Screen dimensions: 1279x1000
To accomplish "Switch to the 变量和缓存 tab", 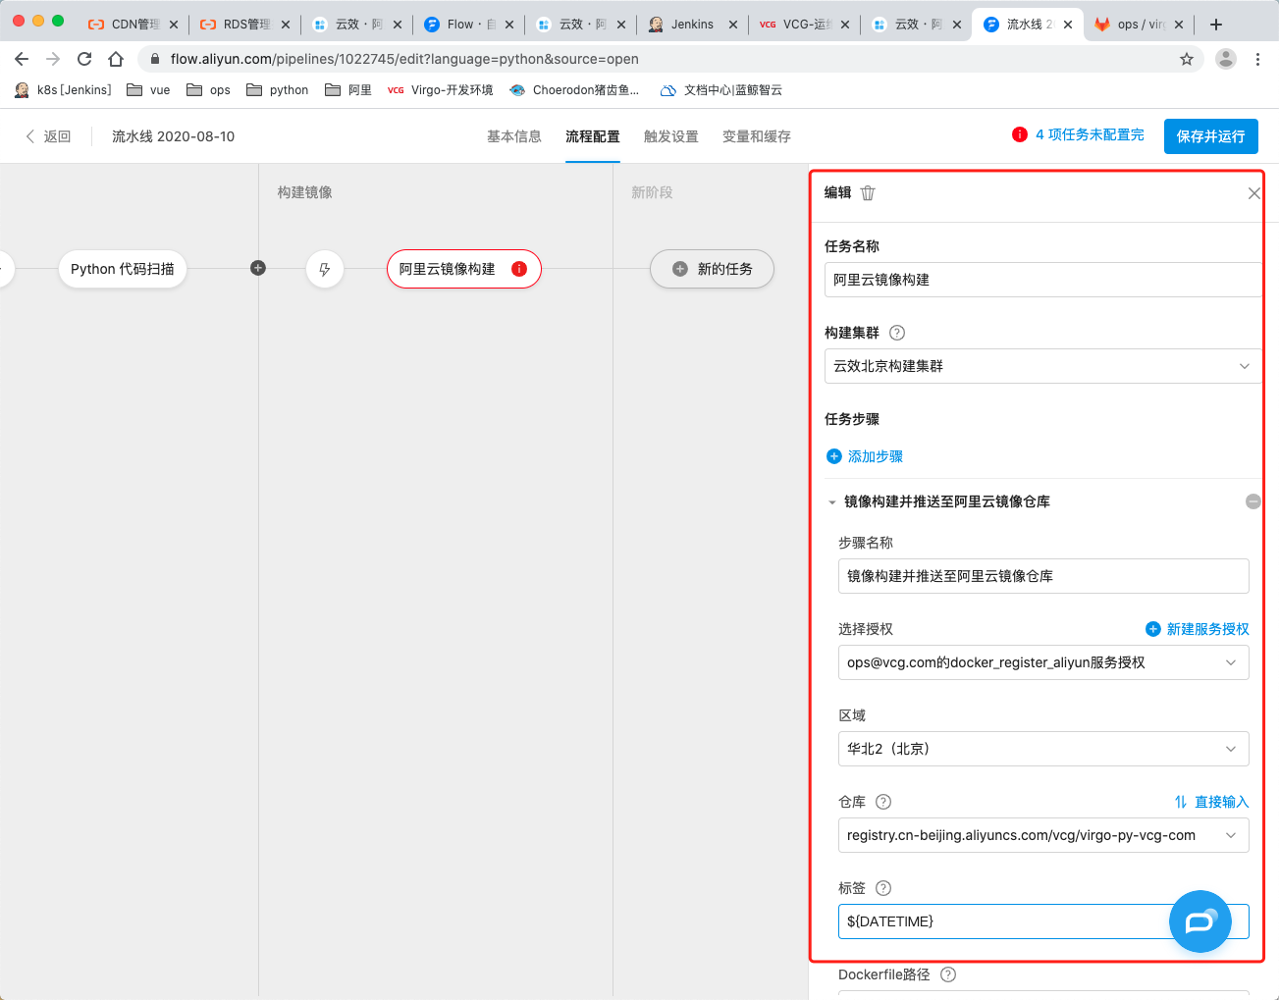I will pyautogui.click(x=757, y=136).
